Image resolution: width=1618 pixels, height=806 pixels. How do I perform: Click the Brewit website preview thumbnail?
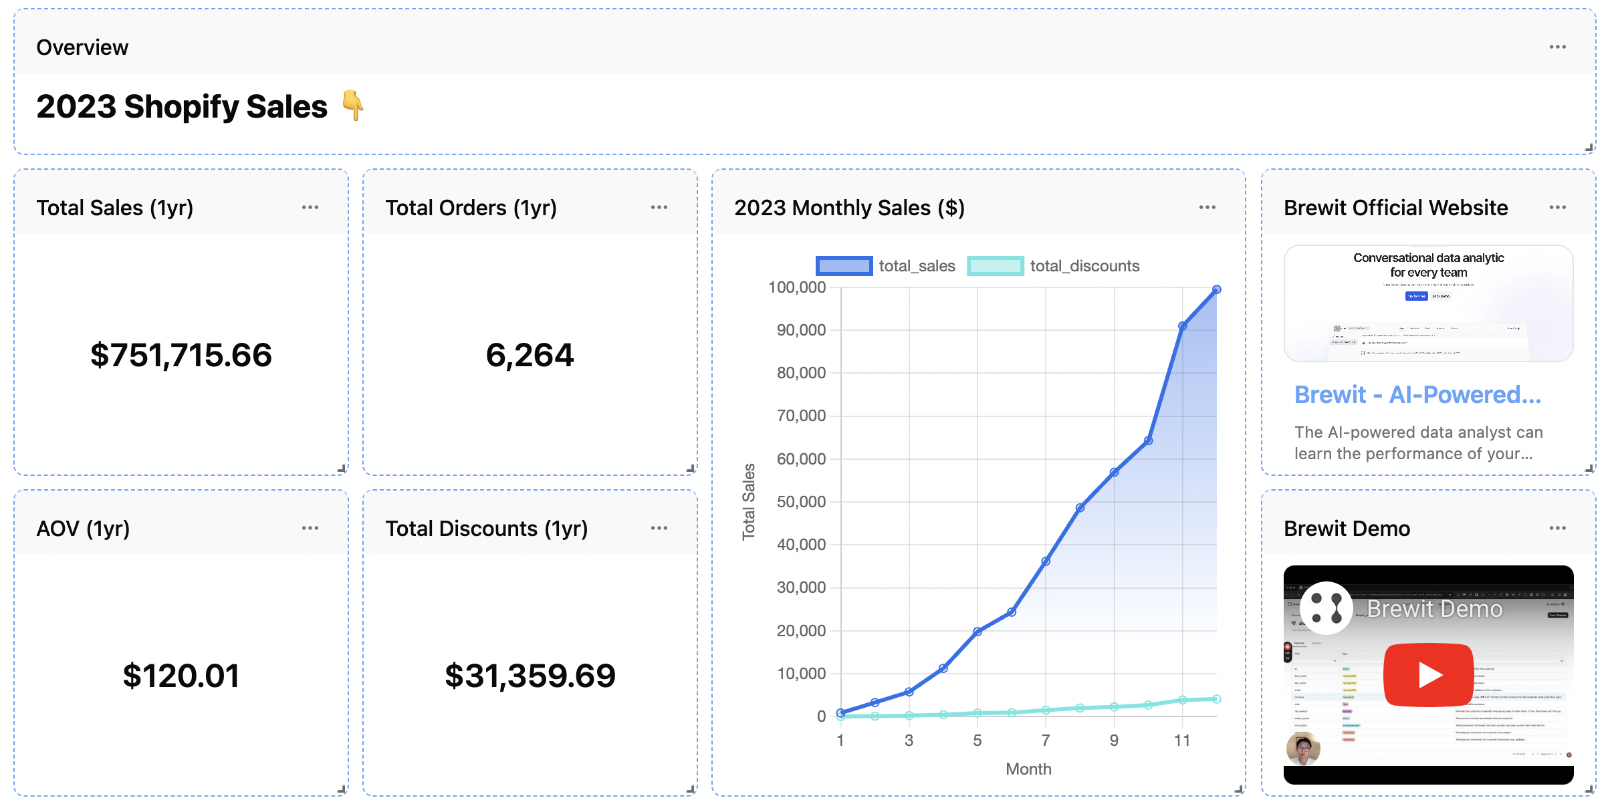(1429, 303)
